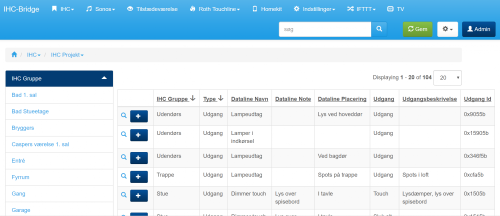
Task: Expand IHC Projekt breadcrumb dropdown
Action: coord(67,54)
